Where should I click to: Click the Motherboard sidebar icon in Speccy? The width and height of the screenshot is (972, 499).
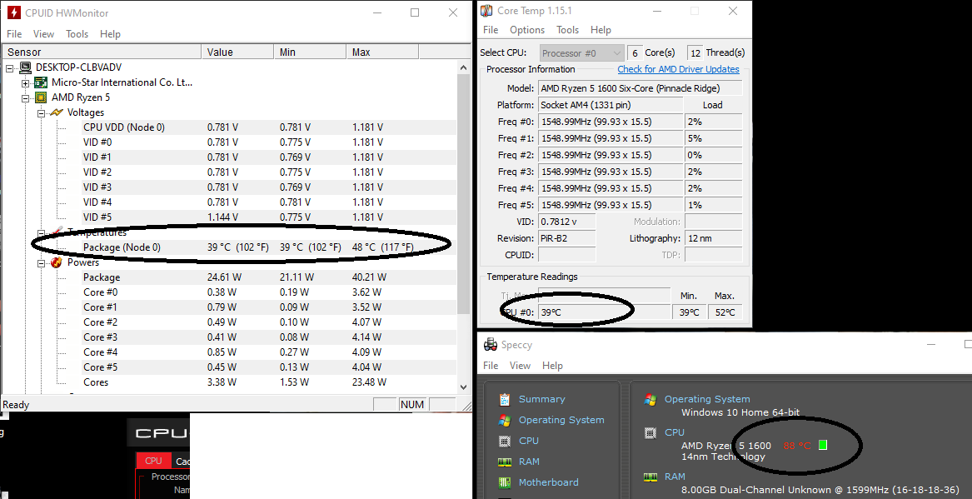pyautogui.click(x=505, y=482)
